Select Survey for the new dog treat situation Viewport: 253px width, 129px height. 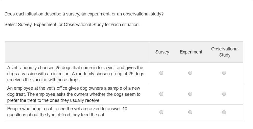pos(162,94)
